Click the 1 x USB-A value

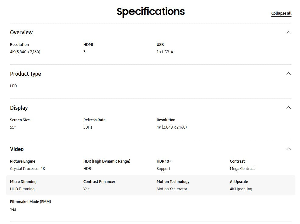click(165, 52)
